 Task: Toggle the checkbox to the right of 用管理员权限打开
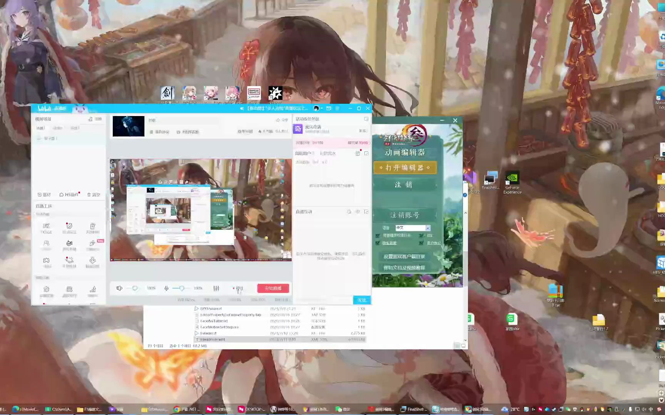[x=422, y=236]
